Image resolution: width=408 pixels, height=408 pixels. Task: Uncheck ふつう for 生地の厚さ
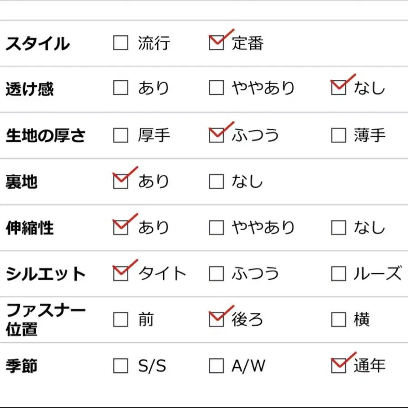click(x=216, y=135)
